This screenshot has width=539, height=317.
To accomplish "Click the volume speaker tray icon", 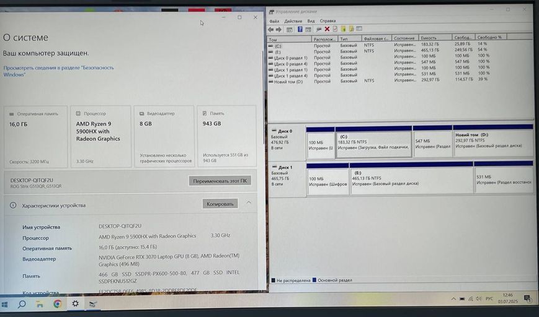I will (478, 299).
